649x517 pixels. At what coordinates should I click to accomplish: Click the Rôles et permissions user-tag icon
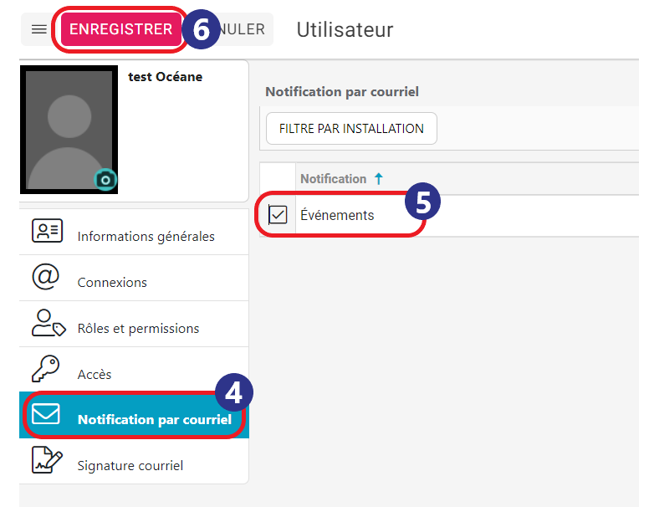click(x=49, y=323)
